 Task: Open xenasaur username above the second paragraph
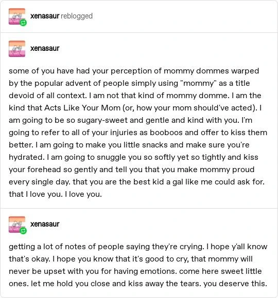[45, 224]
